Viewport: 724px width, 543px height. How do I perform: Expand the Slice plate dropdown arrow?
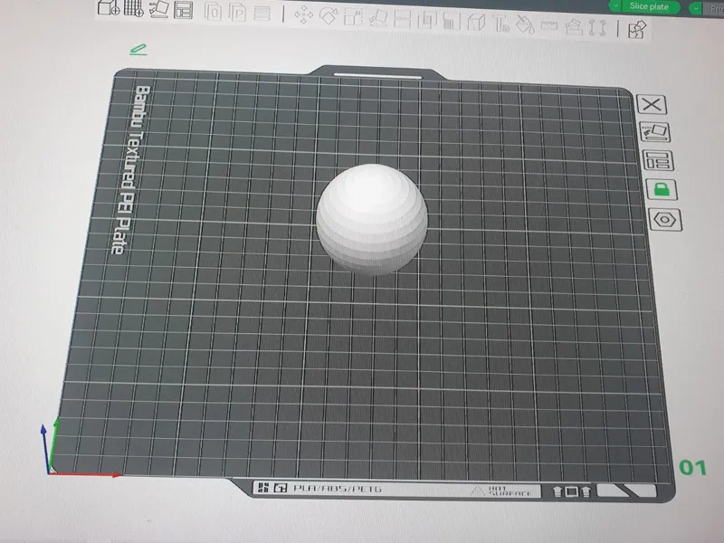pyautogui.click(x=615, y=5)
